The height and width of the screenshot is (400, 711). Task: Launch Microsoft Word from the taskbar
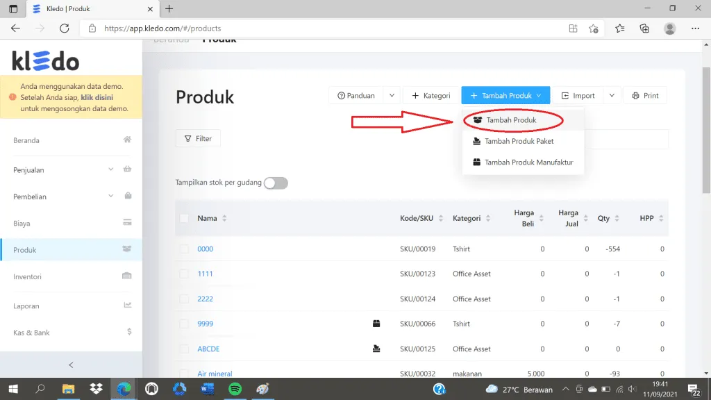pyautogui.click(x=207, y=389)
